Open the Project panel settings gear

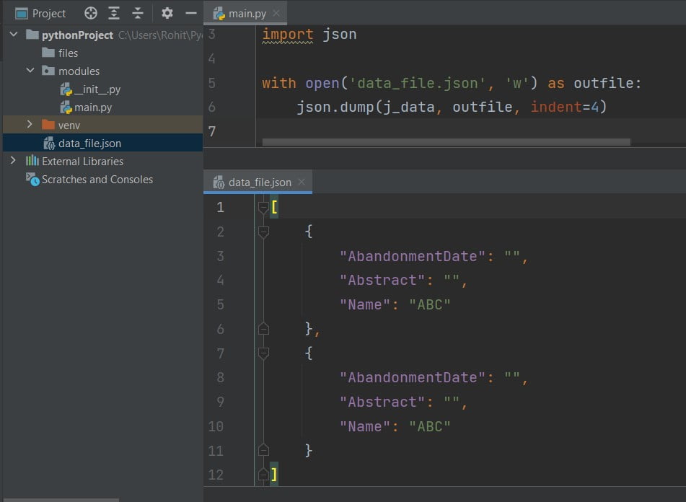tap(167, 13)
